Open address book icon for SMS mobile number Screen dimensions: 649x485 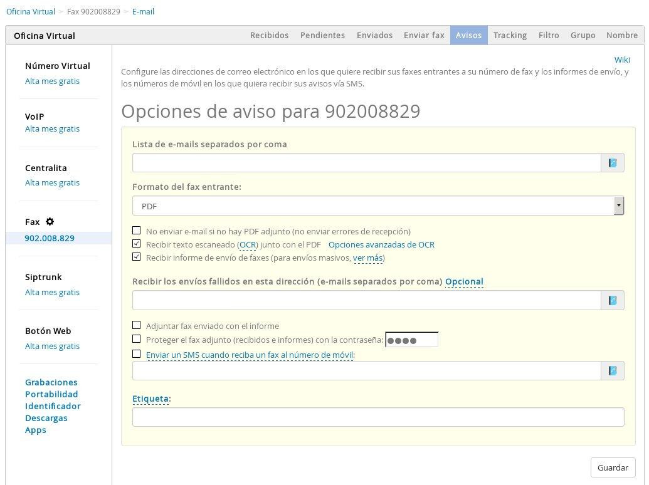(613, 370)
